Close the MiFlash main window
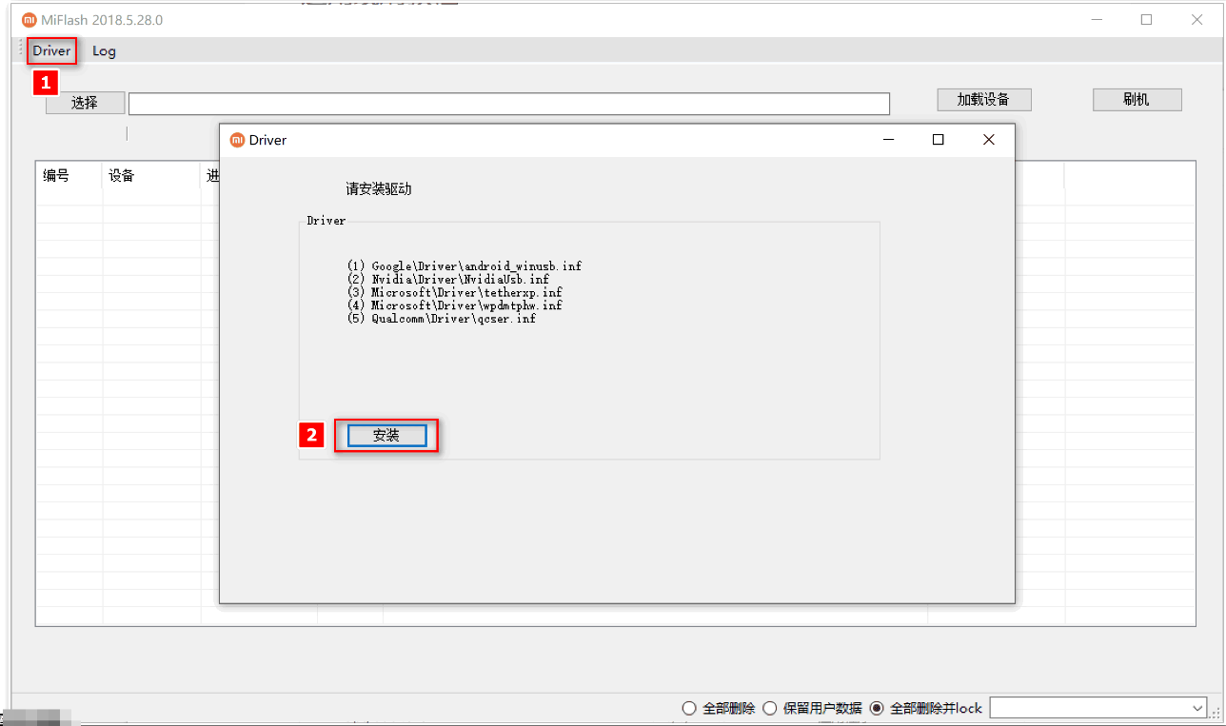Image resolution: width=1226 pixels, height=726 pixels. pyautogui.click(x=1196, y=20)
